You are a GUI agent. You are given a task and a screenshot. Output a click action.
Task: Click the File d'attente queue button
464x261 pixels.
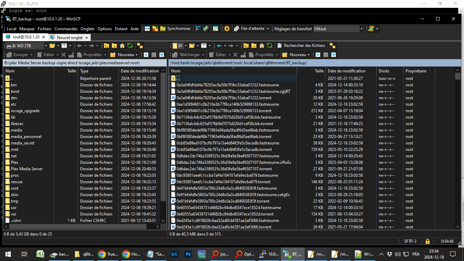tap(252, 29)
